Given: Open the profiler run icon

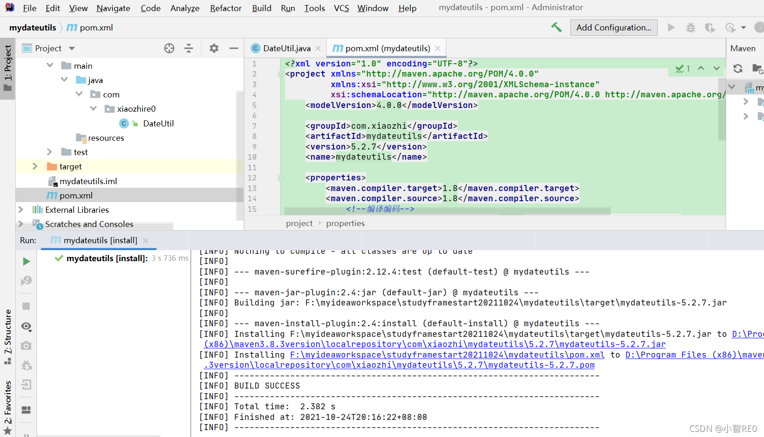Looking at the screenshot, I should [x=730, y=28].
